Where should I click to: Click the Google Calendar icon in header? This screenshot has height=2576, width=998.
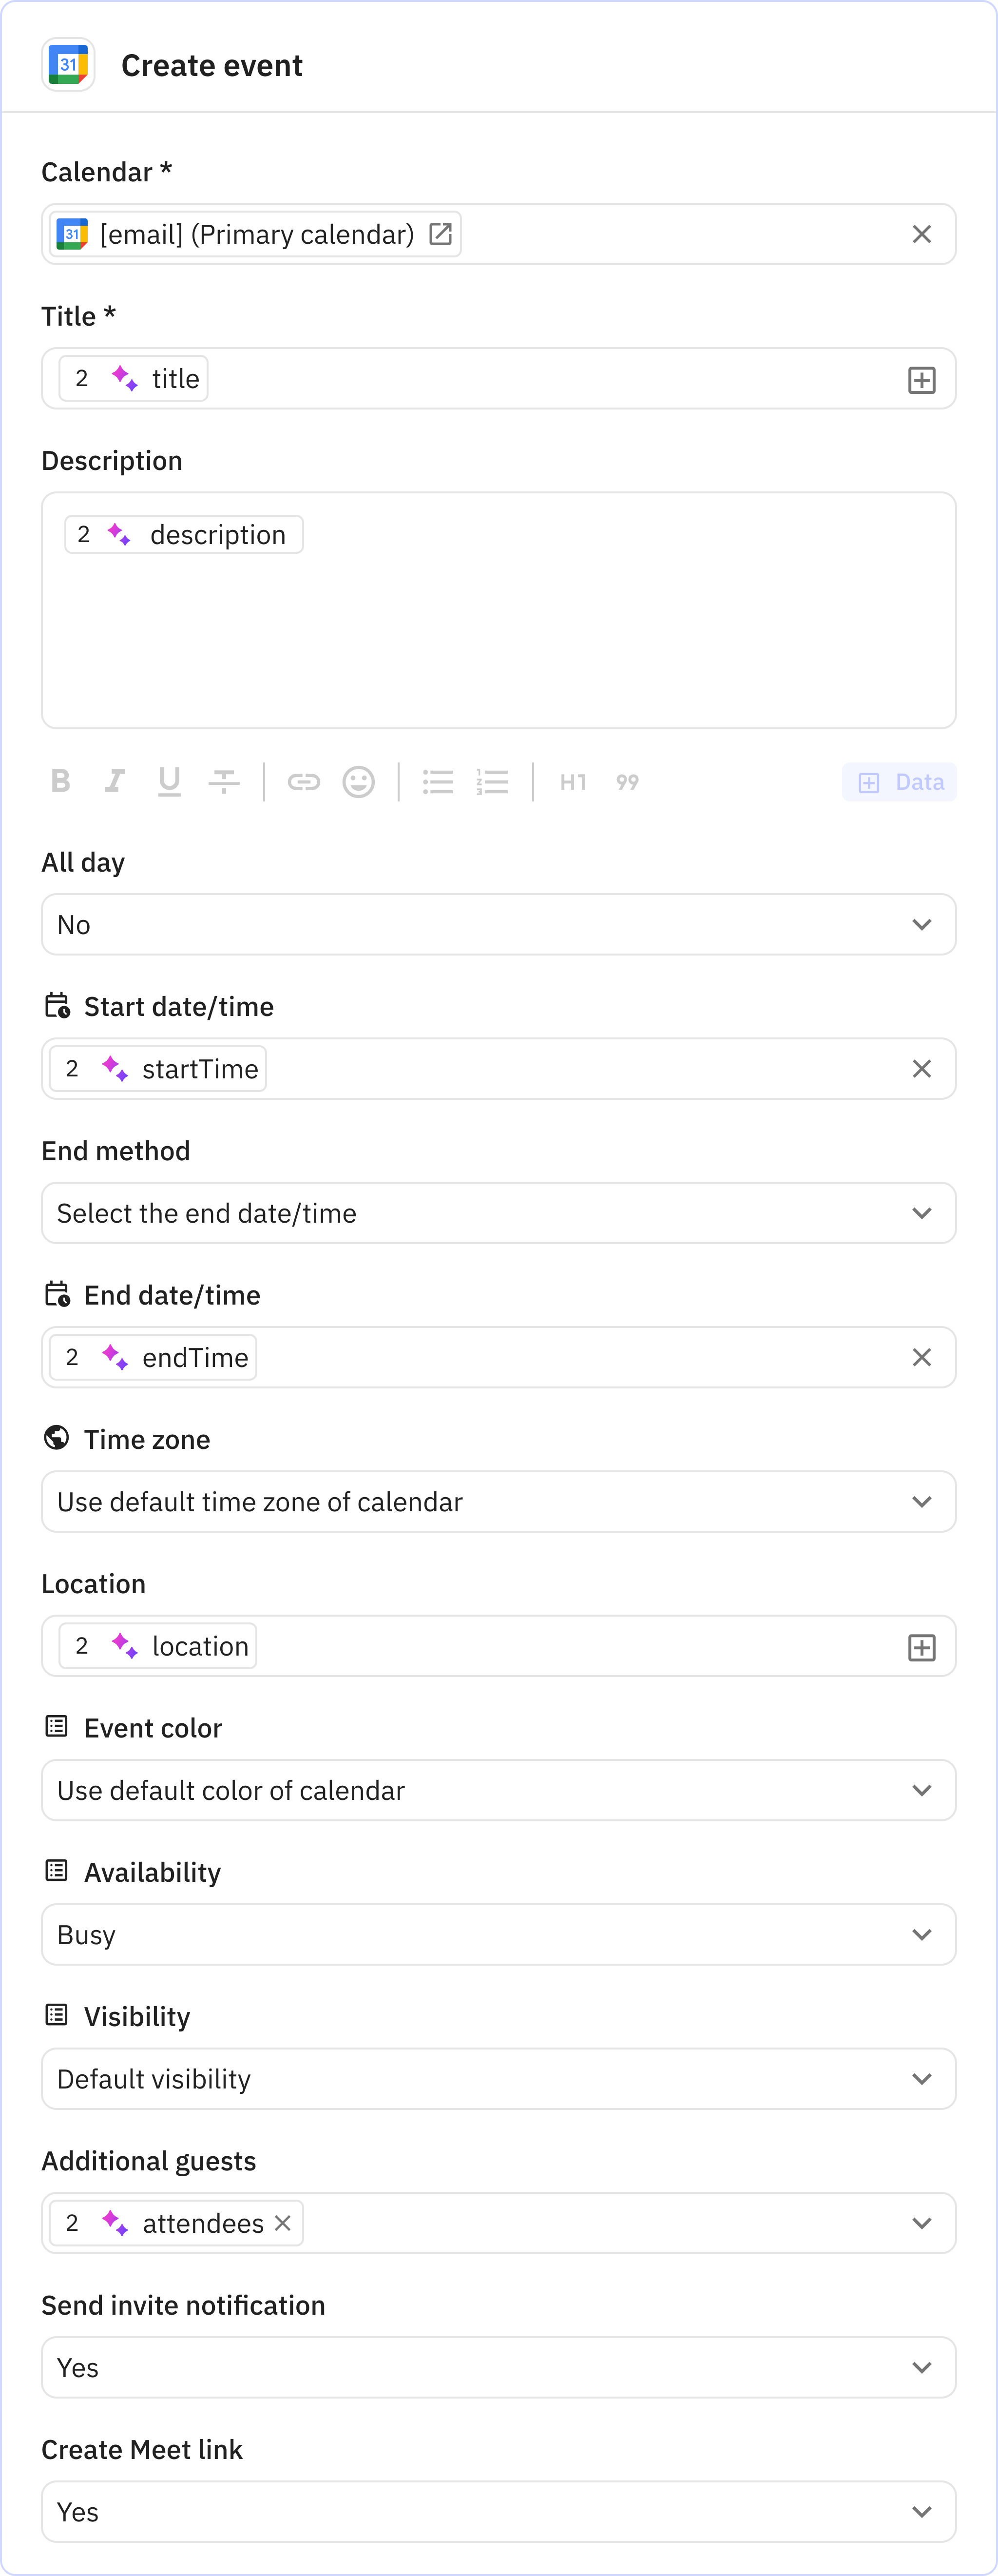tap(68, 65)
